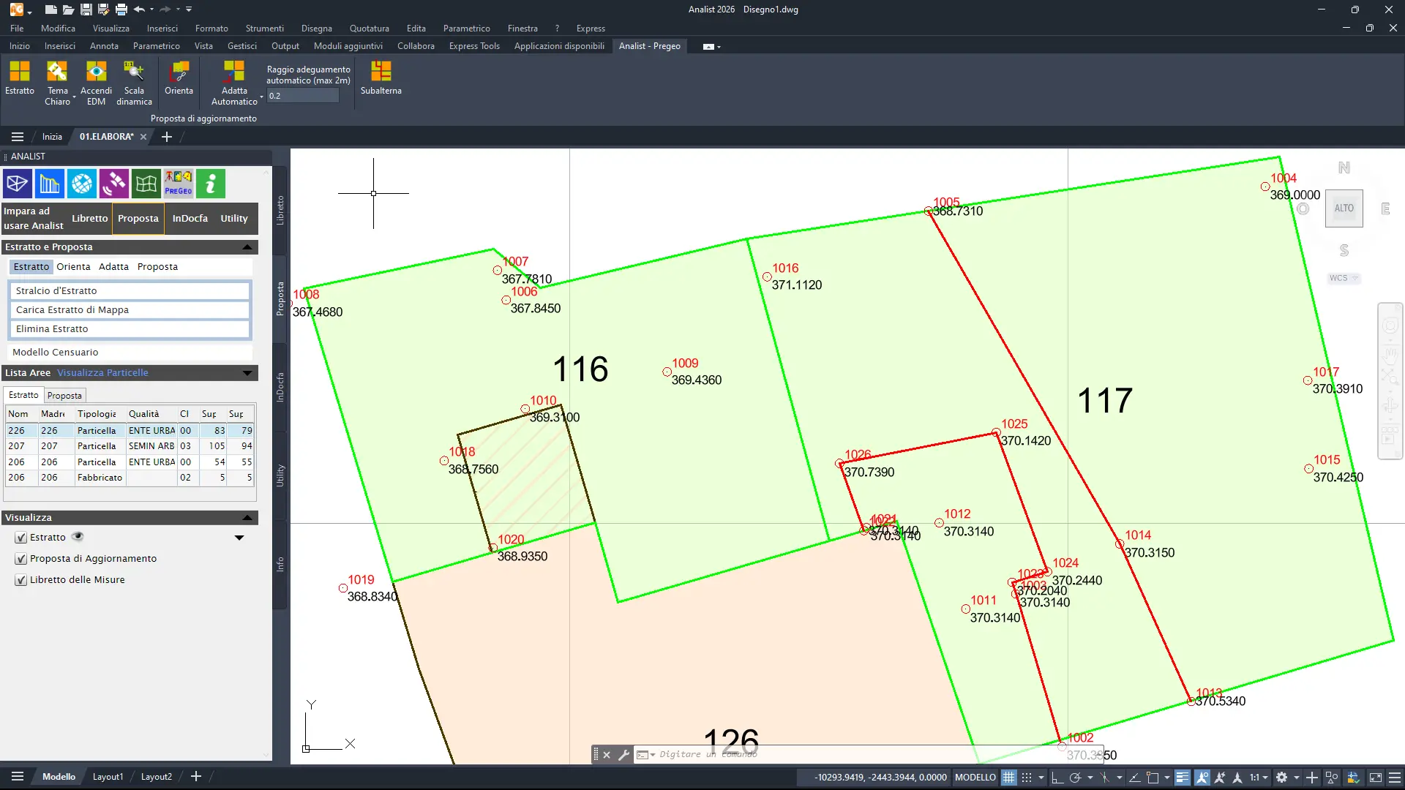Select the Scala dinamica tool
The width and height of the screenshot is (1405, 790).
(x=134, y=80)
